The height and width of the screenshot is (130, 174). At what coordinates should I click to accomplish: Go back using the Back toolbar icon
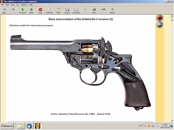(4, 11)
